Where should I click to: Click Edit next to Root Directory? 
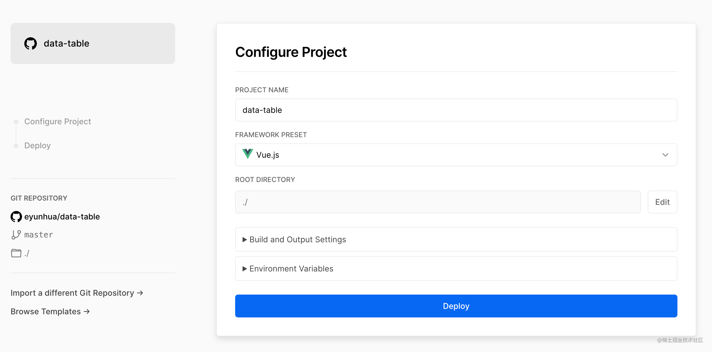pos(662,202)
